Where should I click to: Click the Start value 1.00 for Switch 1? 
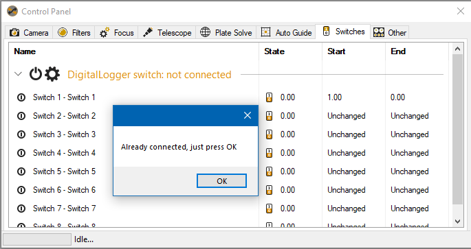click(x=335, y=97)
